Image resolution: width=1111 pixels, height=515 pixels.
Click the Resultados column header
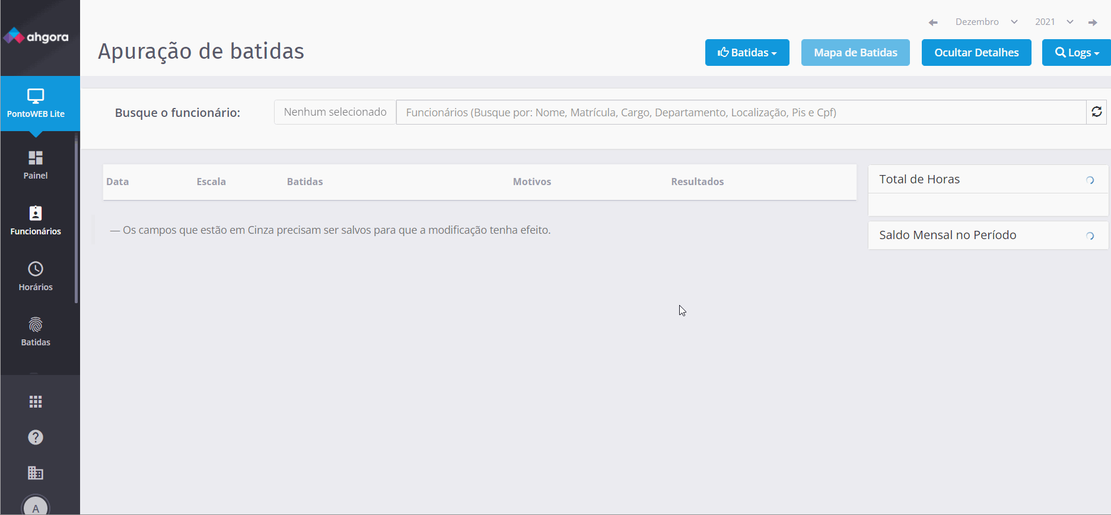[x=698, y=182]
